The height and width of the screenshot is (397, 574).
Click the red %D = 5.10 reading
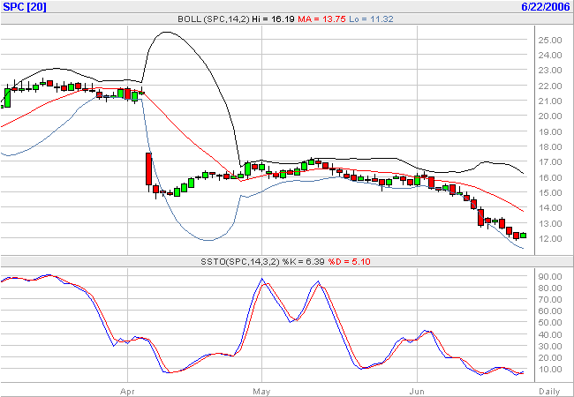[349, 261]
